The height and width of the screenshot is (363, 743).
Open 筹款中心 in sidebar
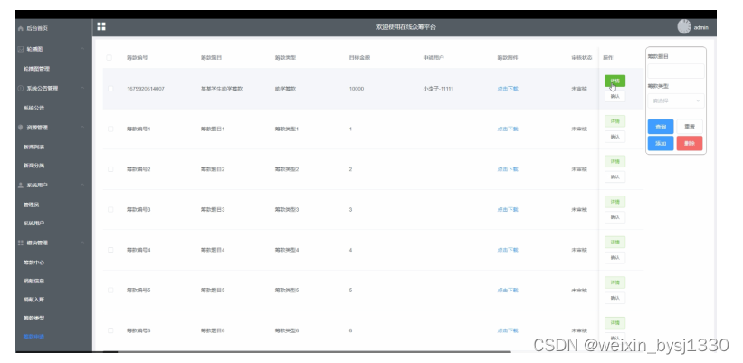coord(34,263)
